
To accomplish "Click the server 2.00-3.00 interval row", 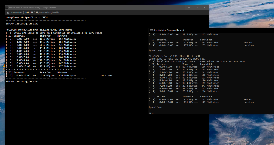I will 41,45.
